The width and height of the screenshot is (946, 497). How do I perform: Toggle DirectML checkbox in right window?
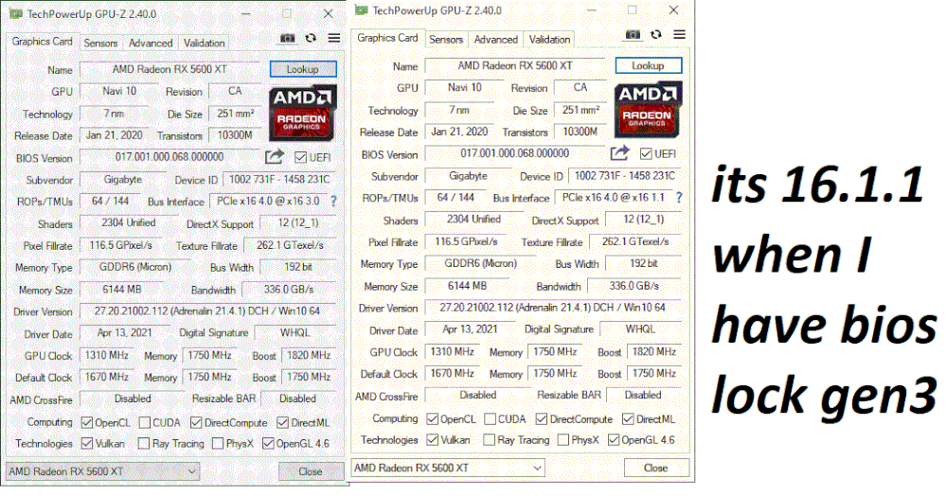[628, 418]
